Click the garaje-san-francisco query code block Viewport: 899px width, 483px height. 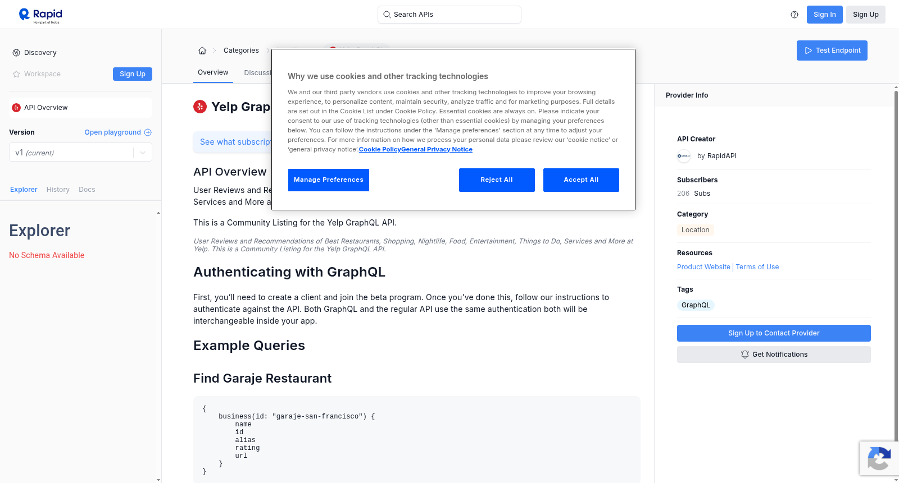[417, 439]
